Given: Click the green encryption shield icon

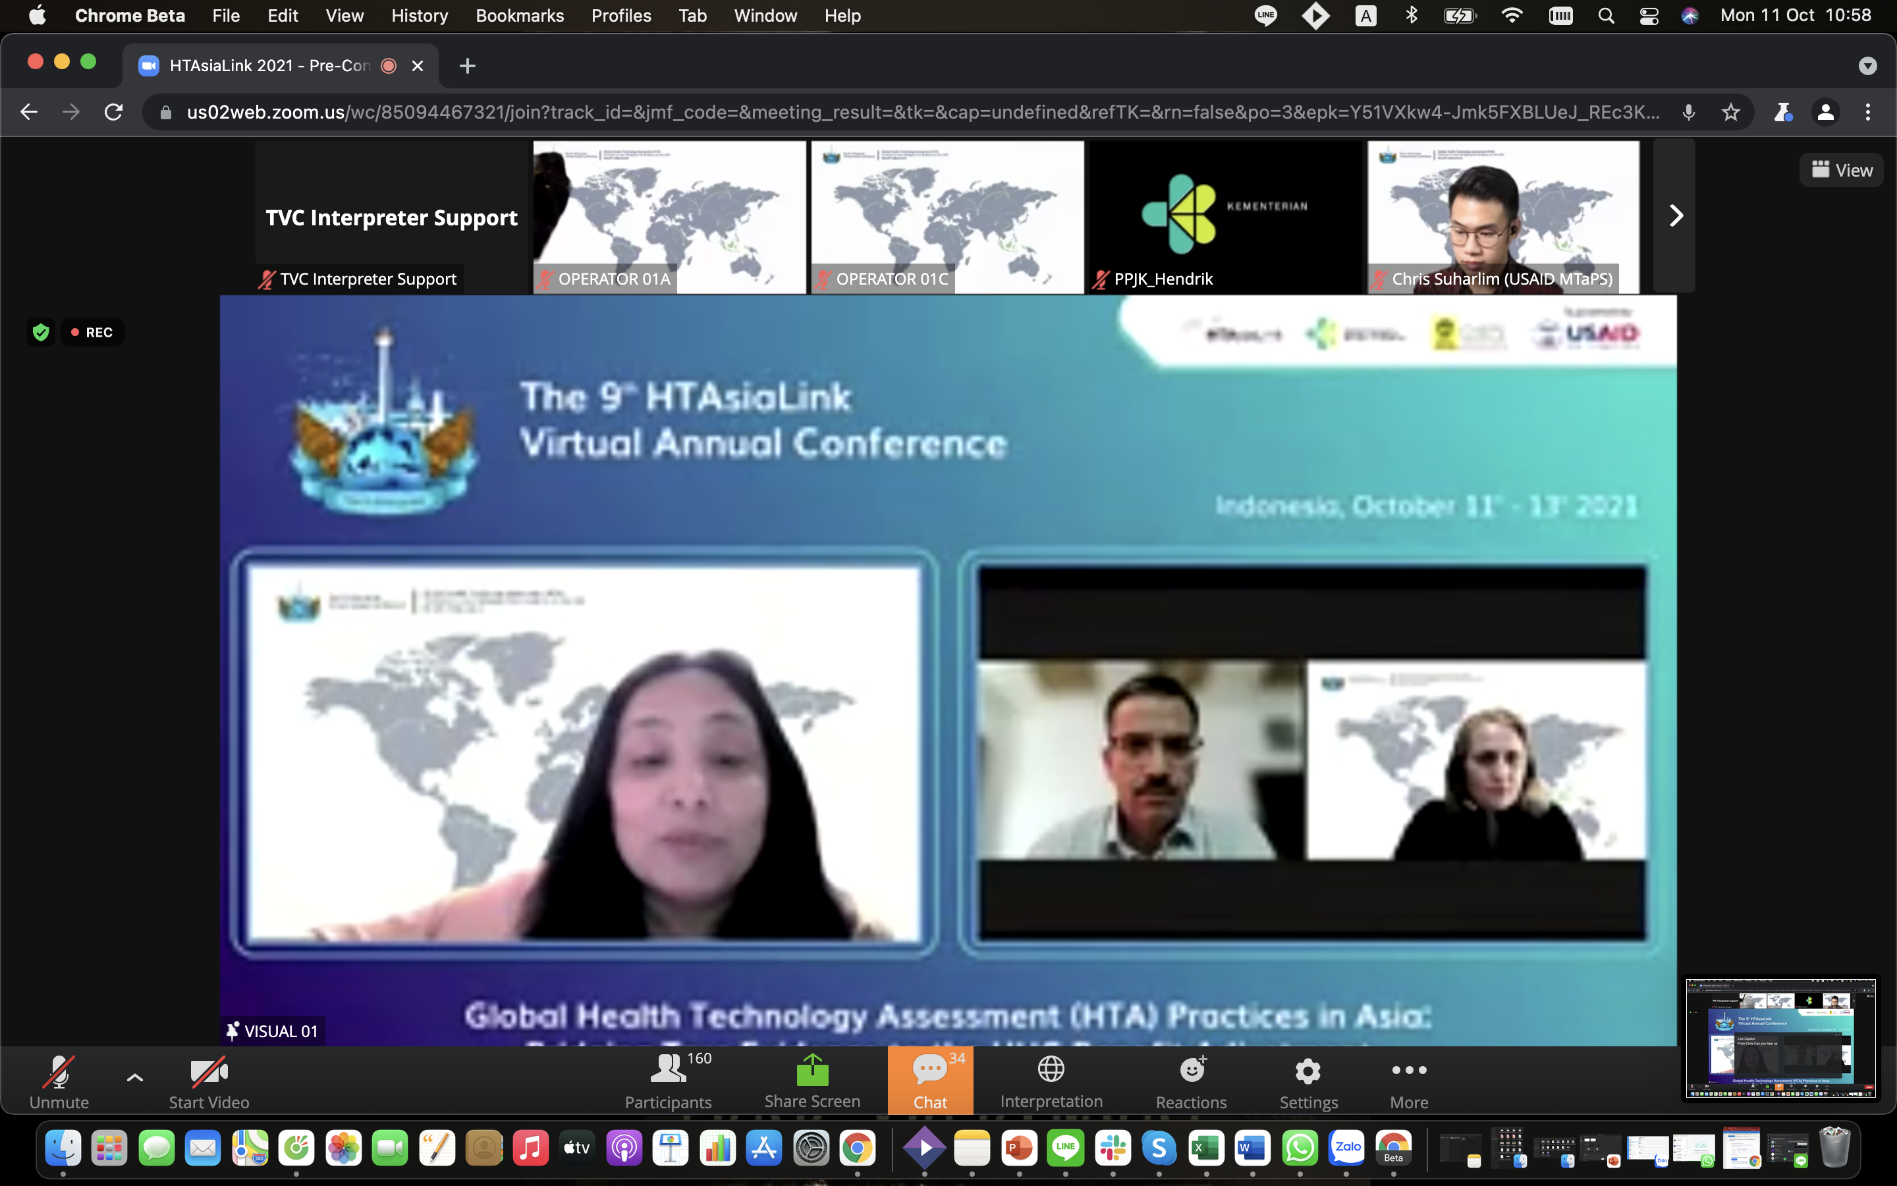Looking at the screenshot, I should click(x=41, y=333).
